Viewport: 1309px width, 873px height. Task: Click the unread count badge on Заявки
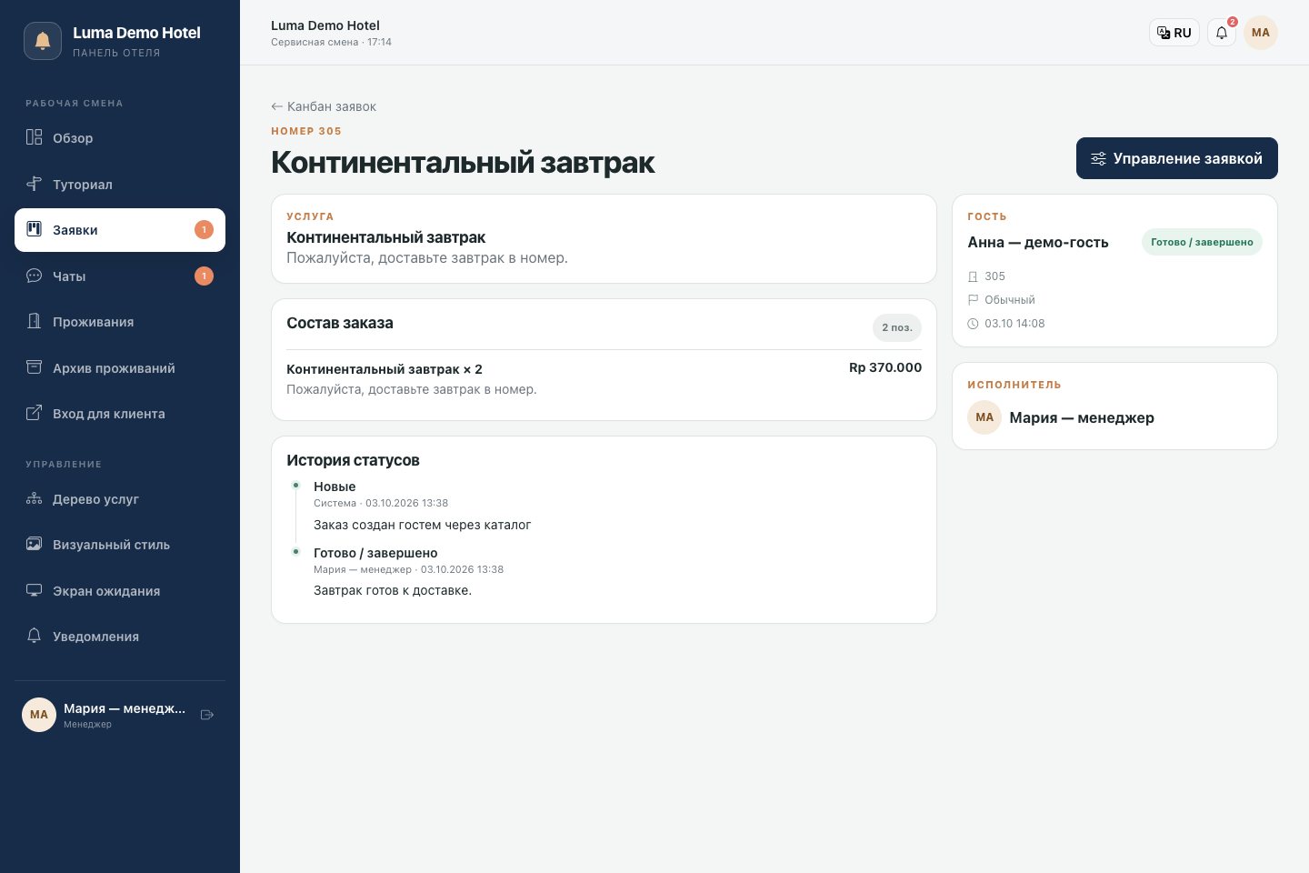pyautogui.click(x=204, y=230)
